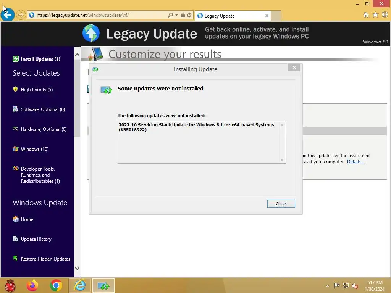Screen dimensions: 391x293
Task: Click the Restore Hidden Updates icon
Action: (15, 258)
